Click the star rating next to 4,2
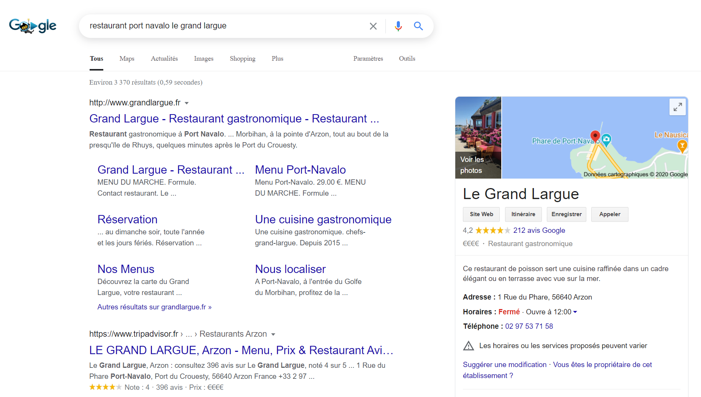Viewport: 701px width, 397px height. tap(493, 230)
